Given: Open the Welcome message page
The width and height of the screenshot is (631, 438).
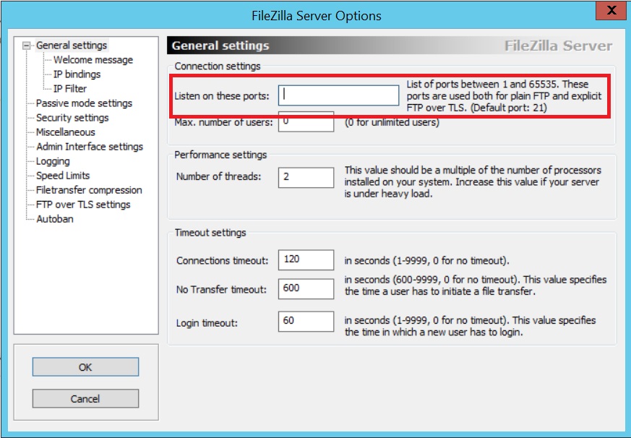Looking at the screenshot, I should (x=93, y=59).
